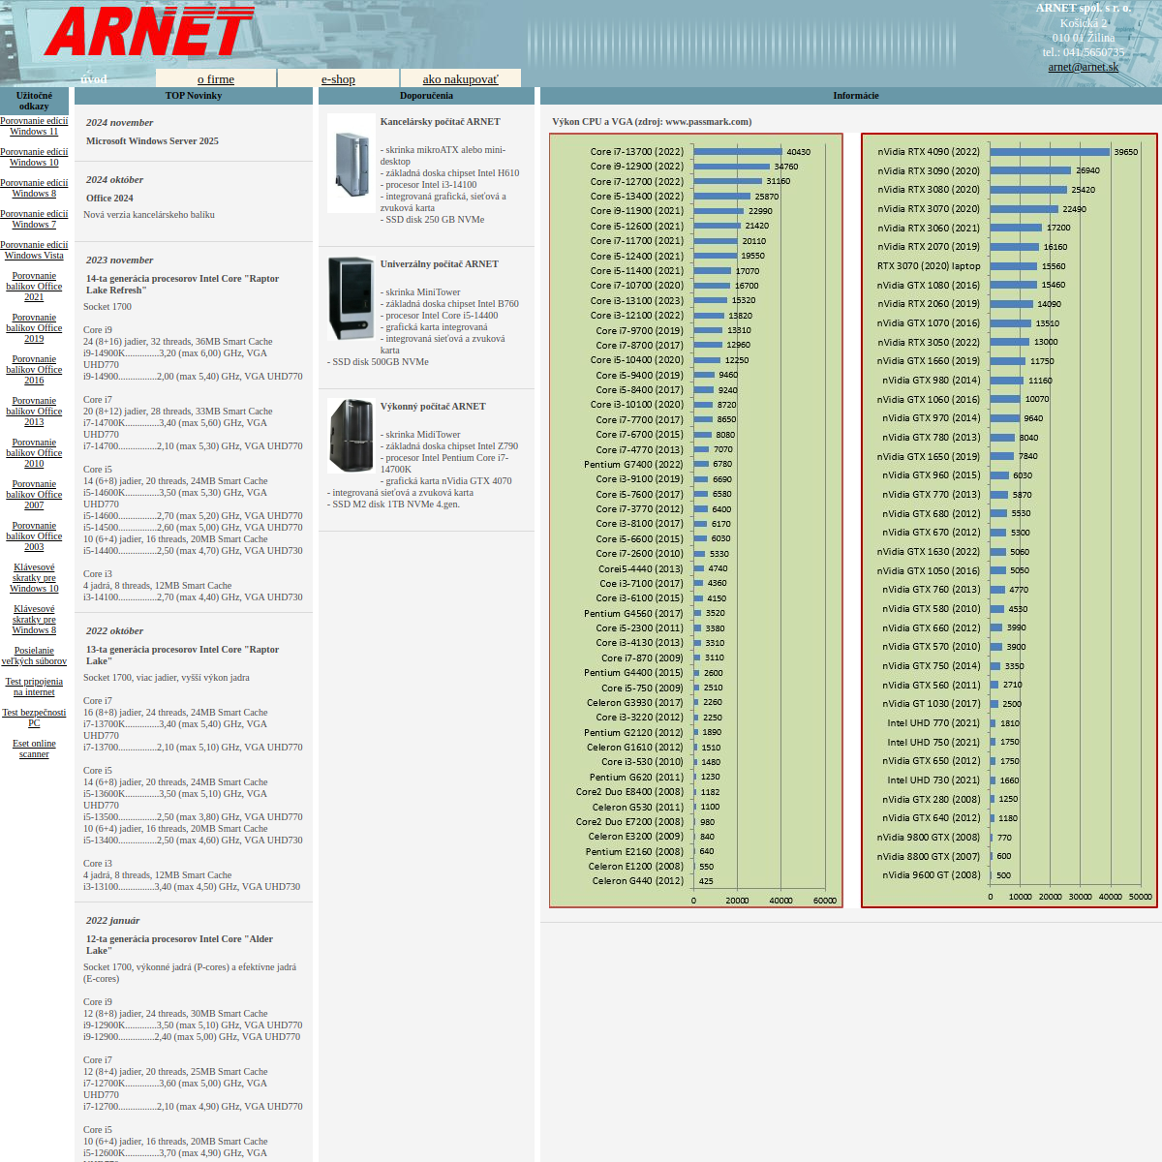Open 'Eset online scanner' link
Viewport: 1162px width, 1162px height.
tap(34, 749)
